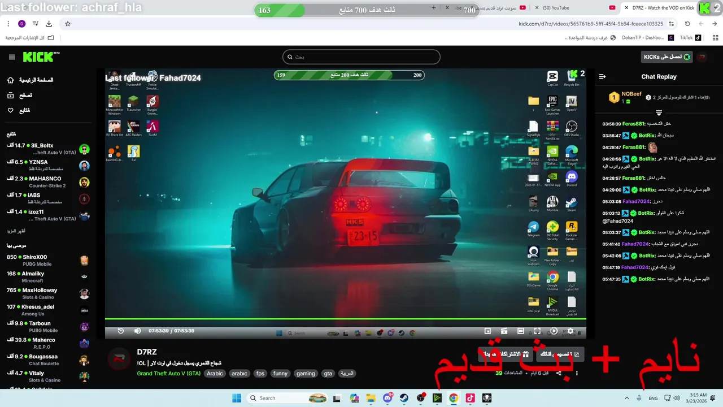Click the Get KICKs button
The height and width of the screenshot is (407, 723).
[667, 57]
